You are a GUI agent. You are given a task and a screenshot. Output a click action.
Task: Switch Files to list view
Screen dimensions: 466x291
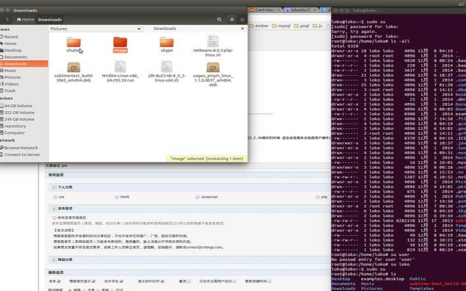232,20
